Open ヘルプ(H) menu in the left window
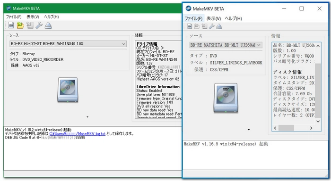Viewport: 331px width, 181px height. tap(51, 17)
